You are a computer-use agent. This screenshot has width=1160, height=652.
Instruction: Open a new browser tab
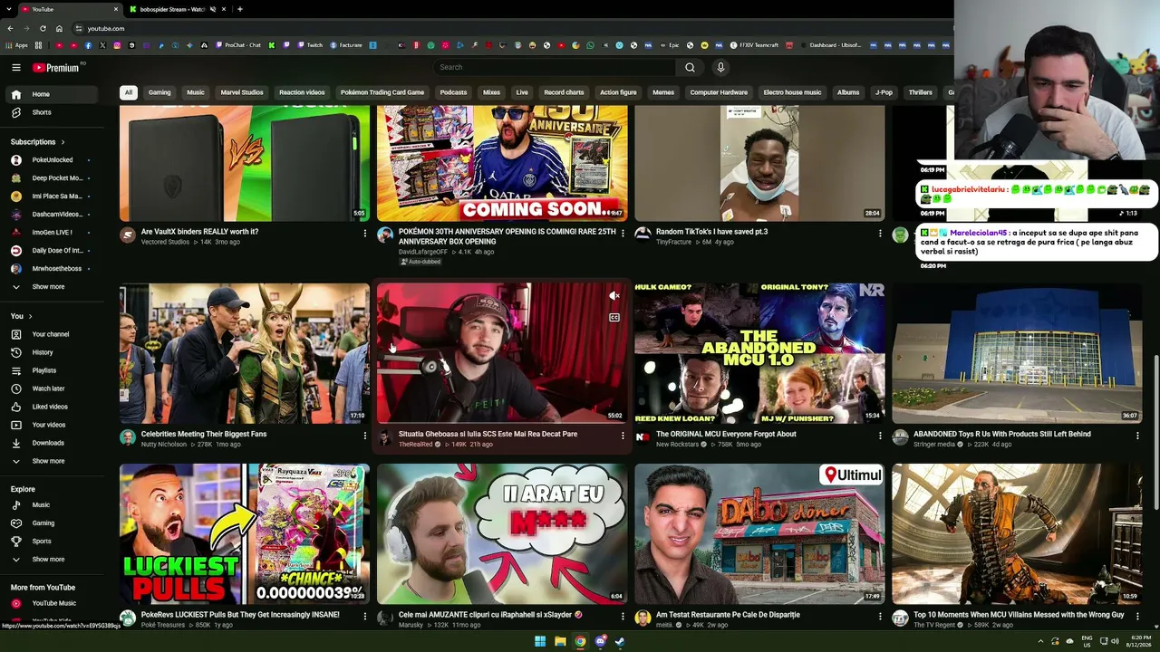tap(239, 9)
